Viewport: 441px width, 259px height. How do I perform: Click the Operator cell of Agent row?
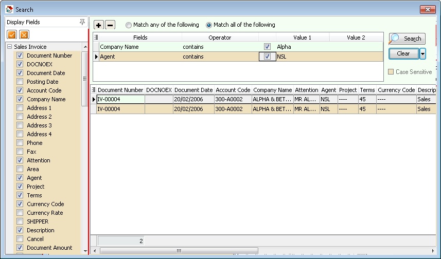(x=220, y=57)
